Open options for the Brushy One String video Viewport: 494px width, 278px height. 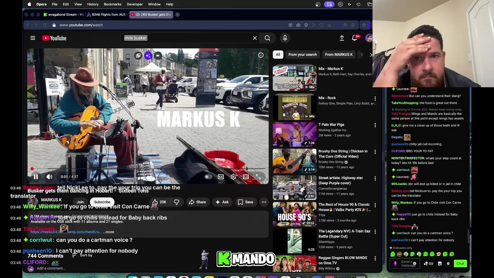pyautogui.click(x=375, y=152)
